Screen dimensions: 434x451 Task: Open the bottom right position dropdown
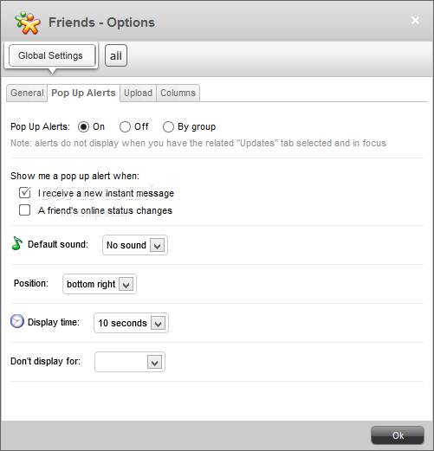[x=100, y=284]
